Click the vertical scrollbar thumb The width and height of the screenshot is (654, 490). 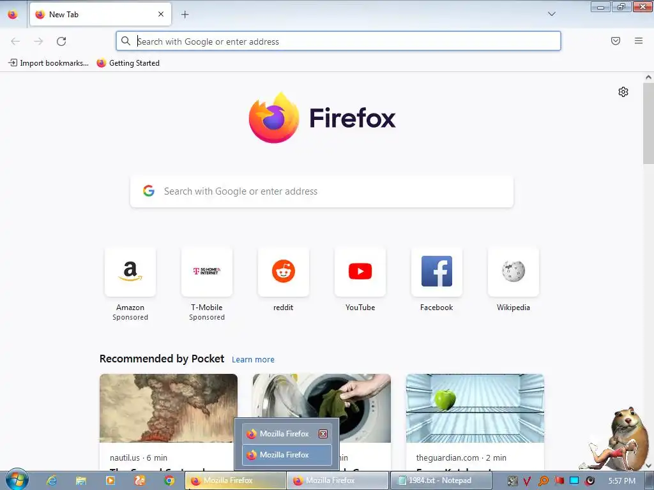648,123
